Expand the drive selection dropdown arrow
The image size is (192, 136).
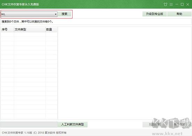[56, 14]
